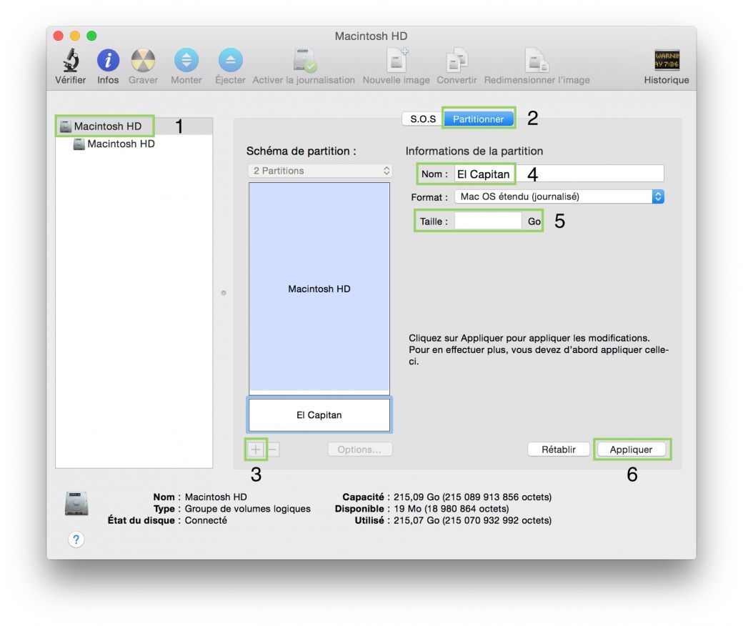Click the Nouvelle image icon

tap(397, 60)
